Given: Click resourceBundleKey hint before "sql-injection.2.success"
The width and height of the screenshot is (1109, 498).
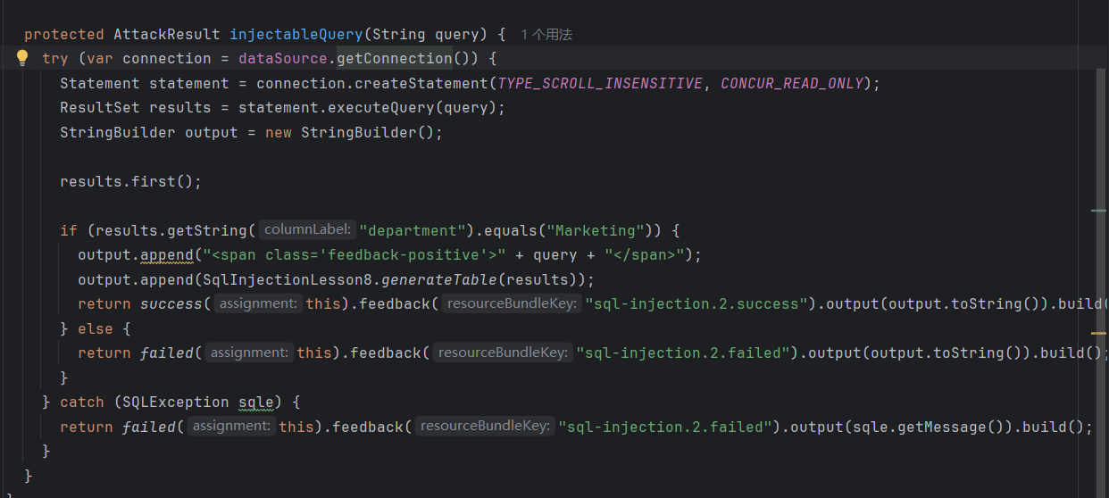Looking at the screenshot, I should [513, 303].
